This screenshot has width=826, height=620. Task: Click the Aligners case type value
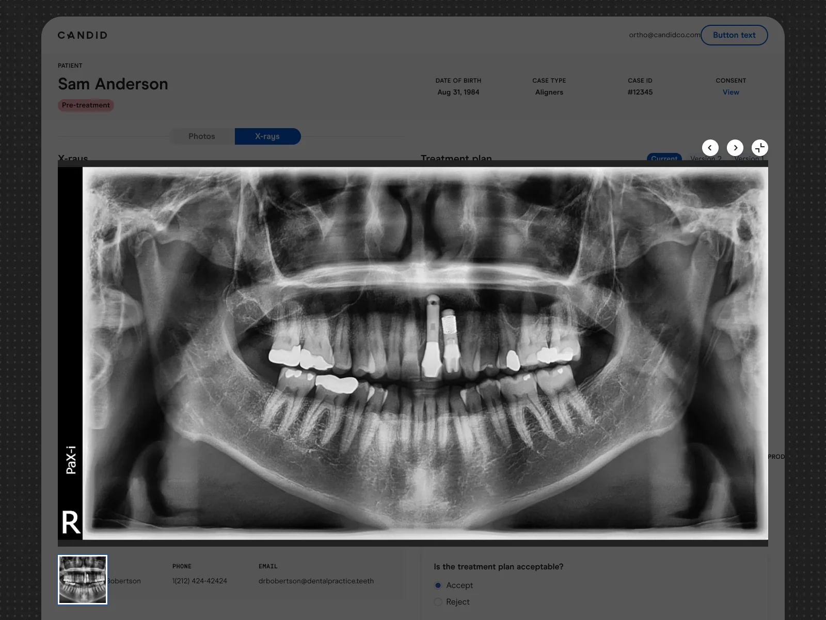tap(549, 92)
